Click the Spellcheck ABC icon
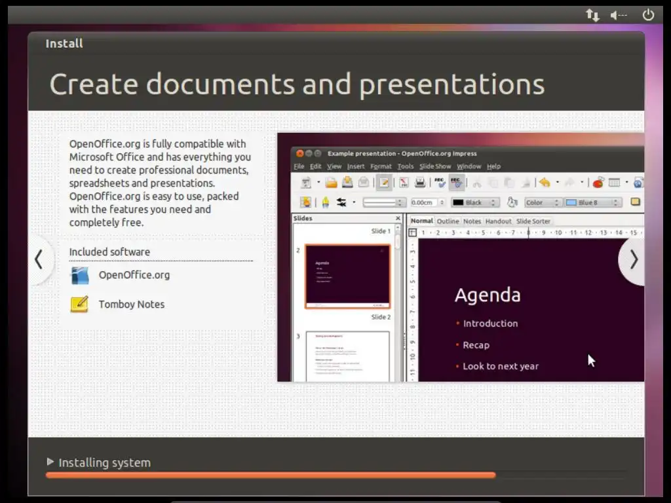 pos(440,183)
